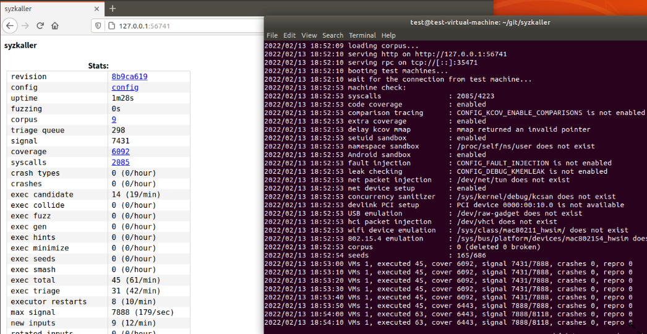
Task: Click the exec hints row label
Action: pyautogui.click(x=33, y=238)
